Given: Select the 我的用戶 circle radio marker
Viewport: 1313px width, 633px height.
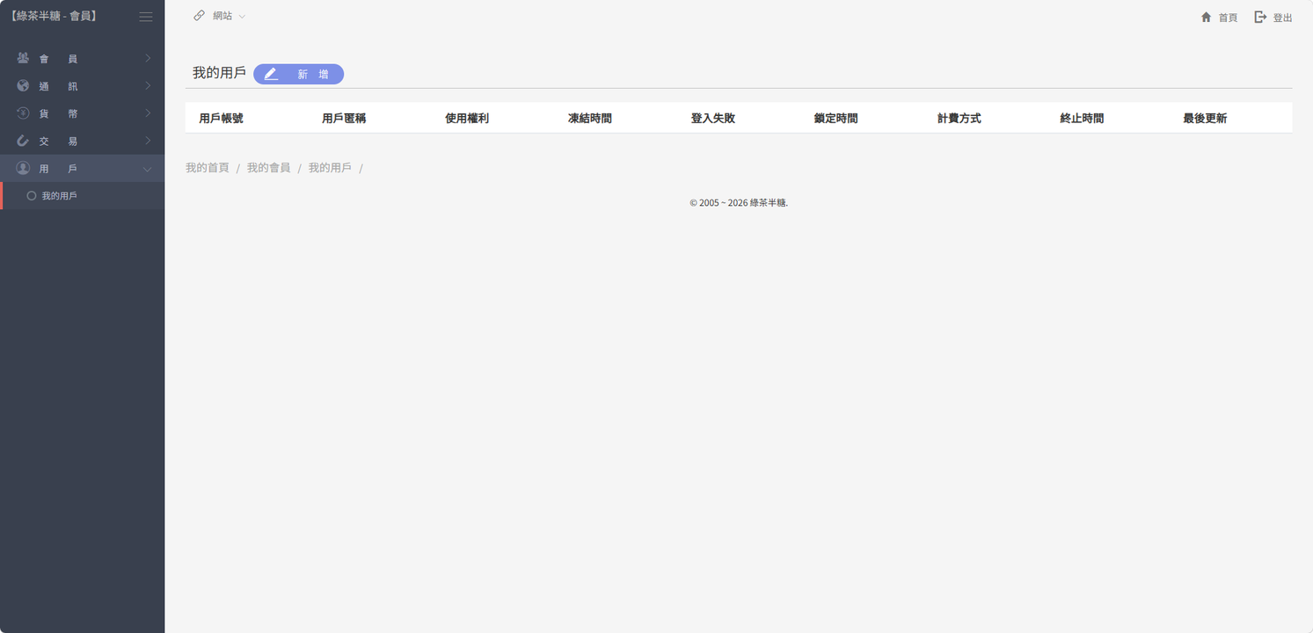Looking at the screenshot, I should coord(32,196).
